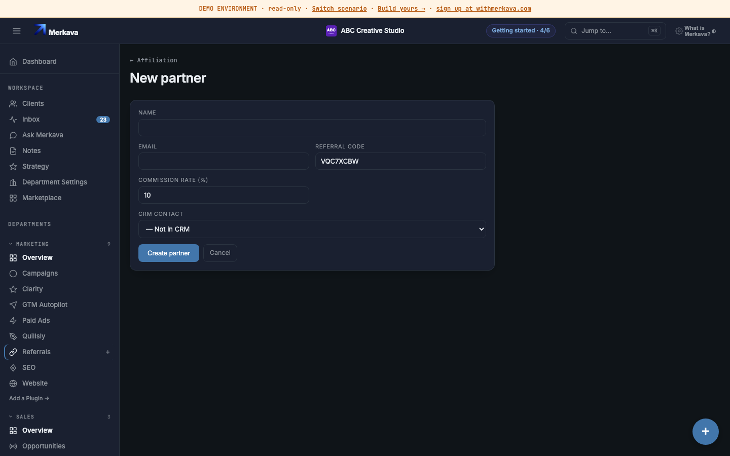The height and width of the screenshot is (456, 730).
Task: Click the Campaigns circle icon
Action: (13, 274)
